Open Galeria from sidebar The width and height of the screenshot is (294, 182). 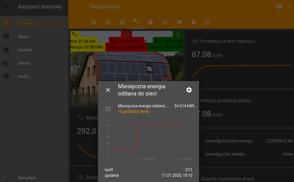tap(24, 63)
